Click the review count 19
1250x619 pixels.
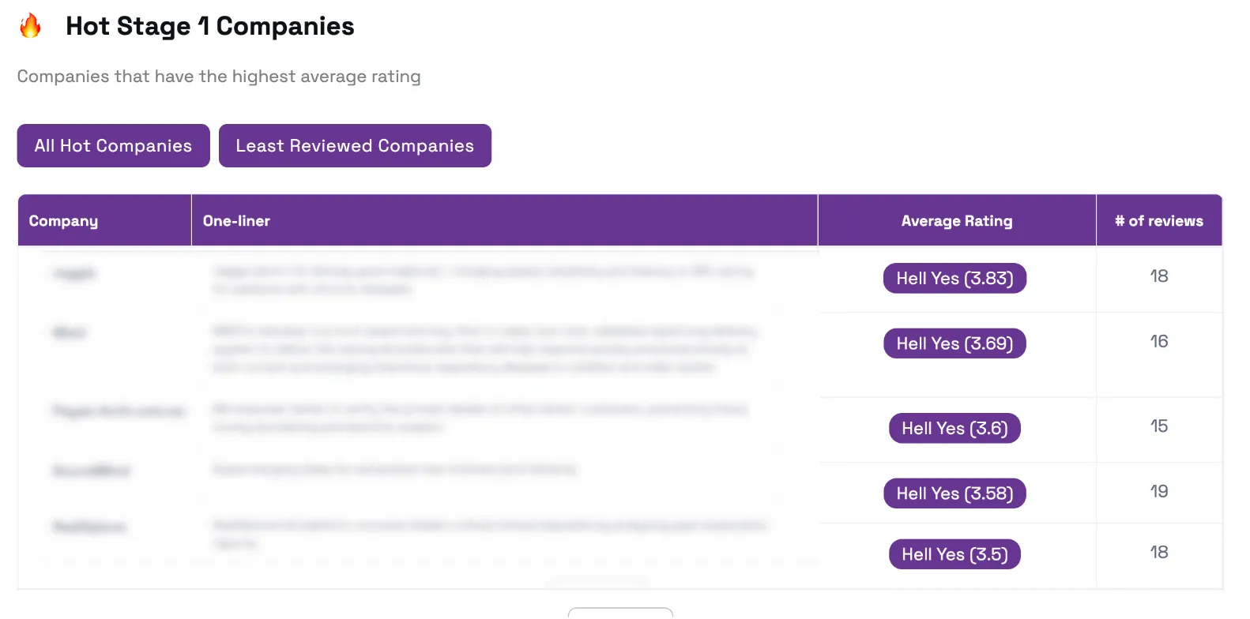1159,491
